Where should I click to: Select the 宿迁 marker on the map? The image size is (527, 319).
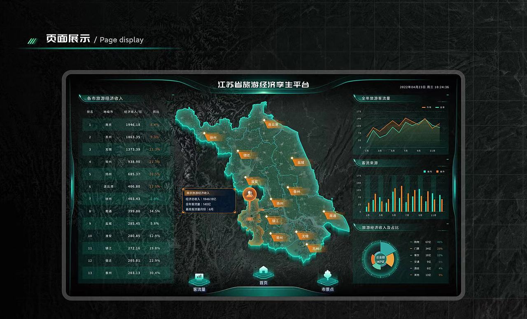click(x=246, y=155)
